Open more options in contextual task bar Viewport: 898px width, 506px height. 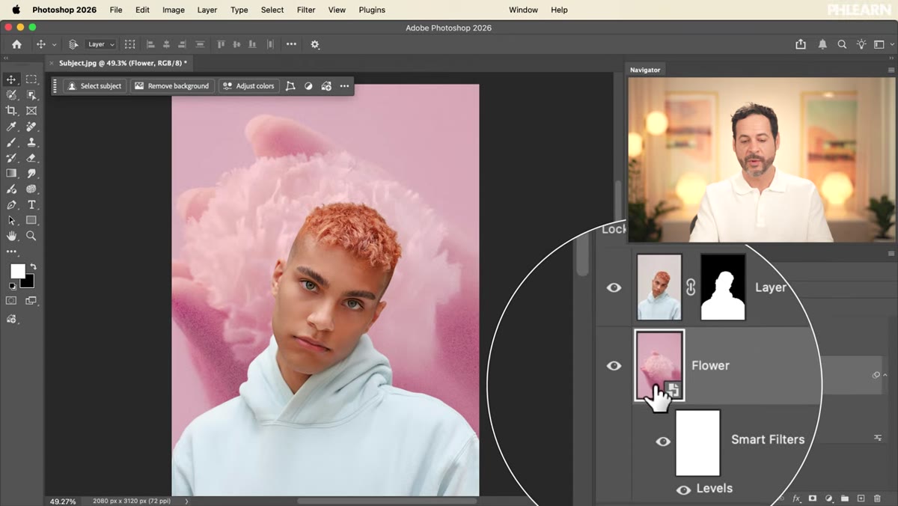(344, 86)
